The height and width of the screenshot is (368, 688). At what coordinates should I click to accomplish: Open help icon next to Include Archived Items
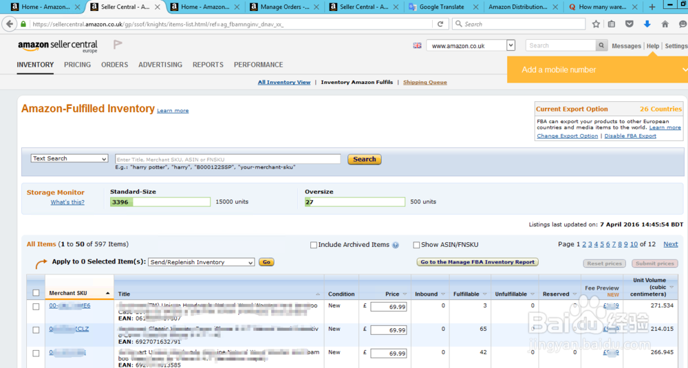coord(396,245)
